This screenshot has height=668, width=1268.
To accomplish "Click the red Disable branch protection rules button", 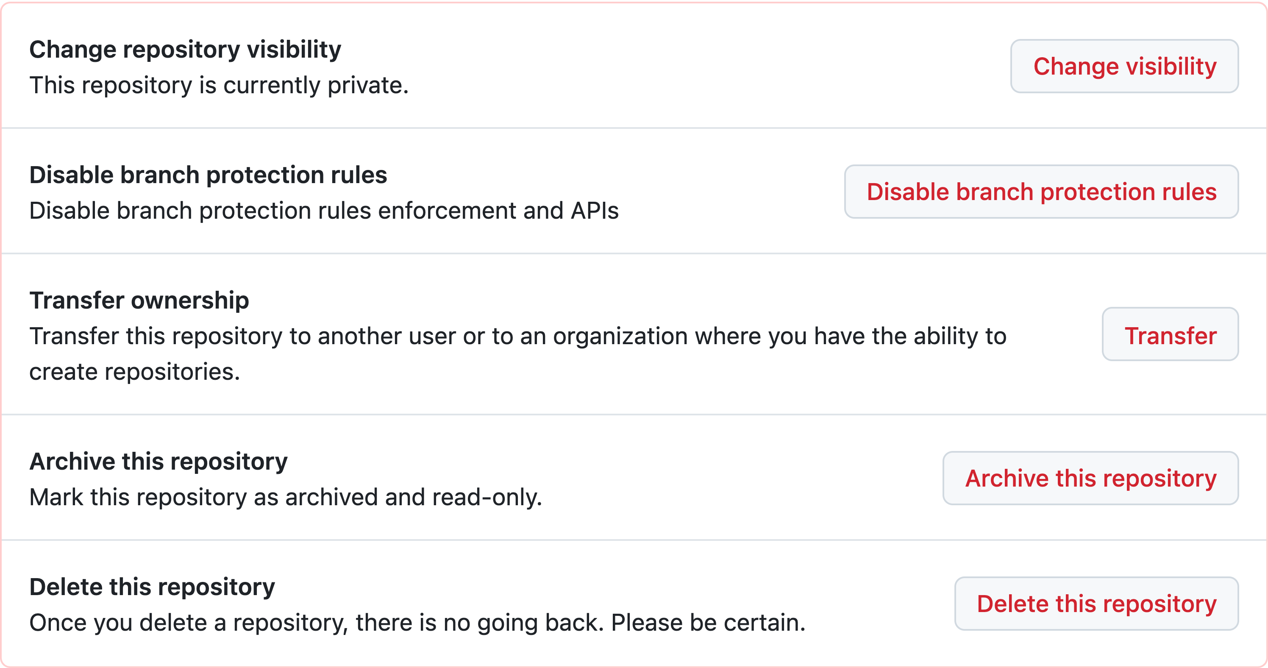I will (1041, 192).
